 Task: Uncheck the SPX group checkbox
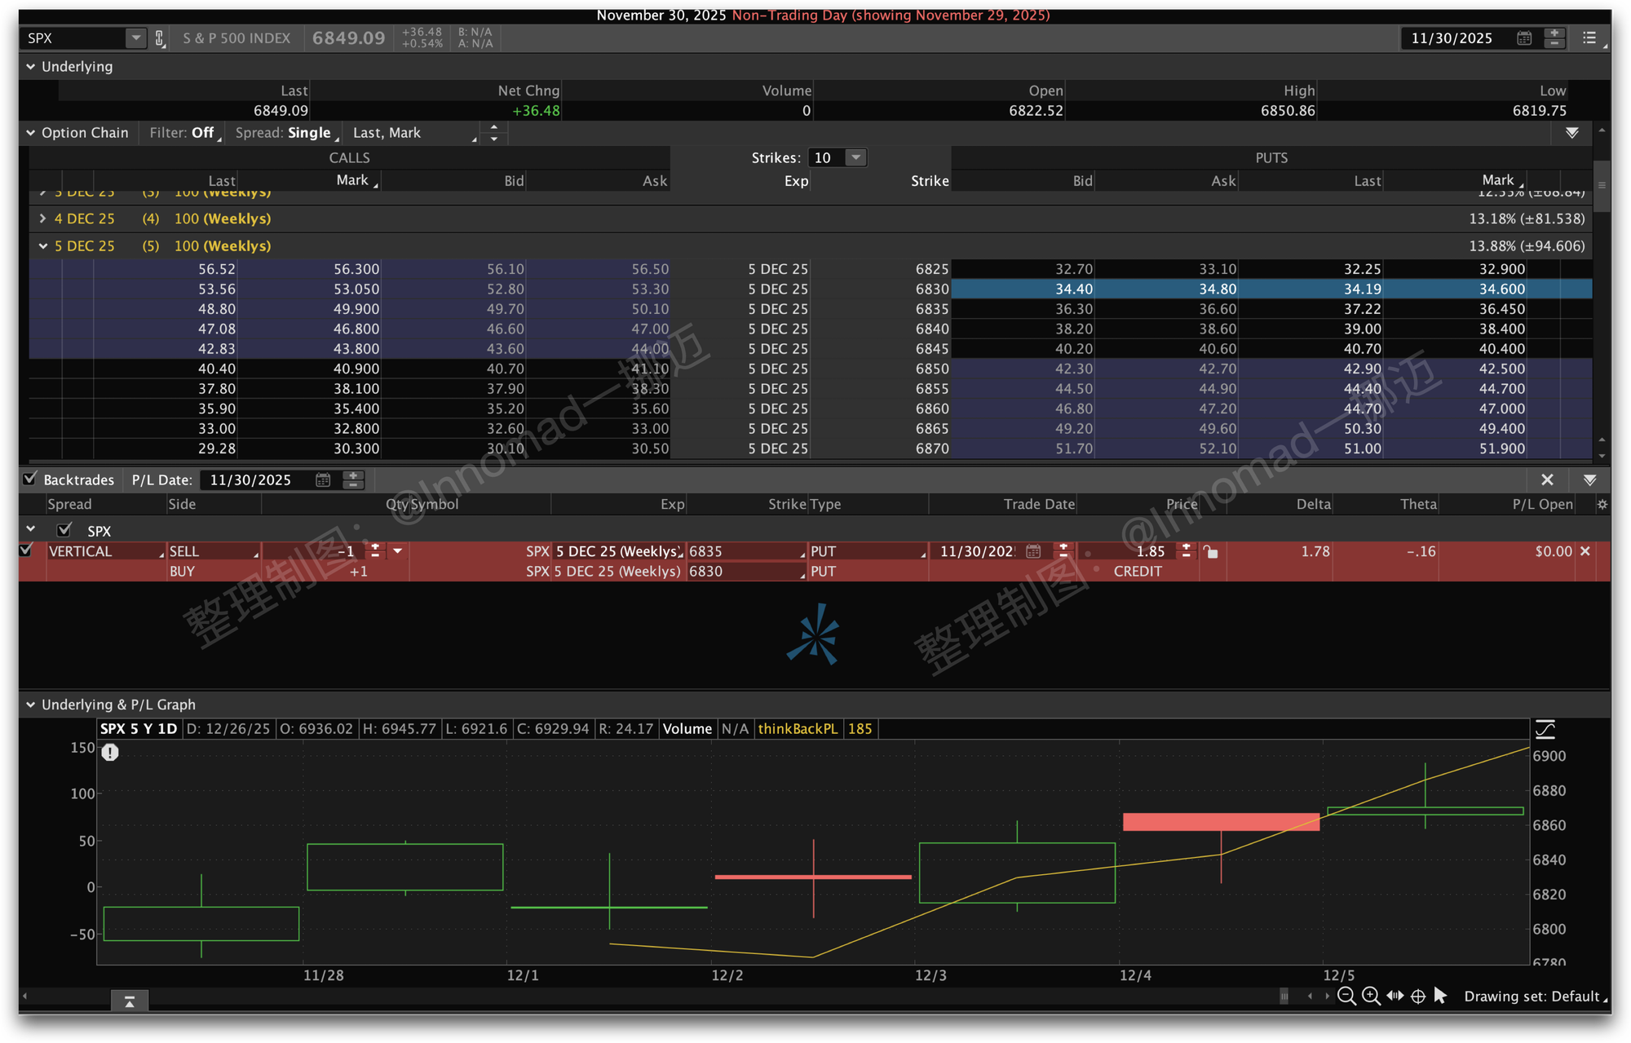[64, 530]
